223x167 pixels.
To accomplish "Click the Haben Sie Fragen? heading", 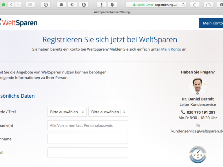I will tap(198, 72).
